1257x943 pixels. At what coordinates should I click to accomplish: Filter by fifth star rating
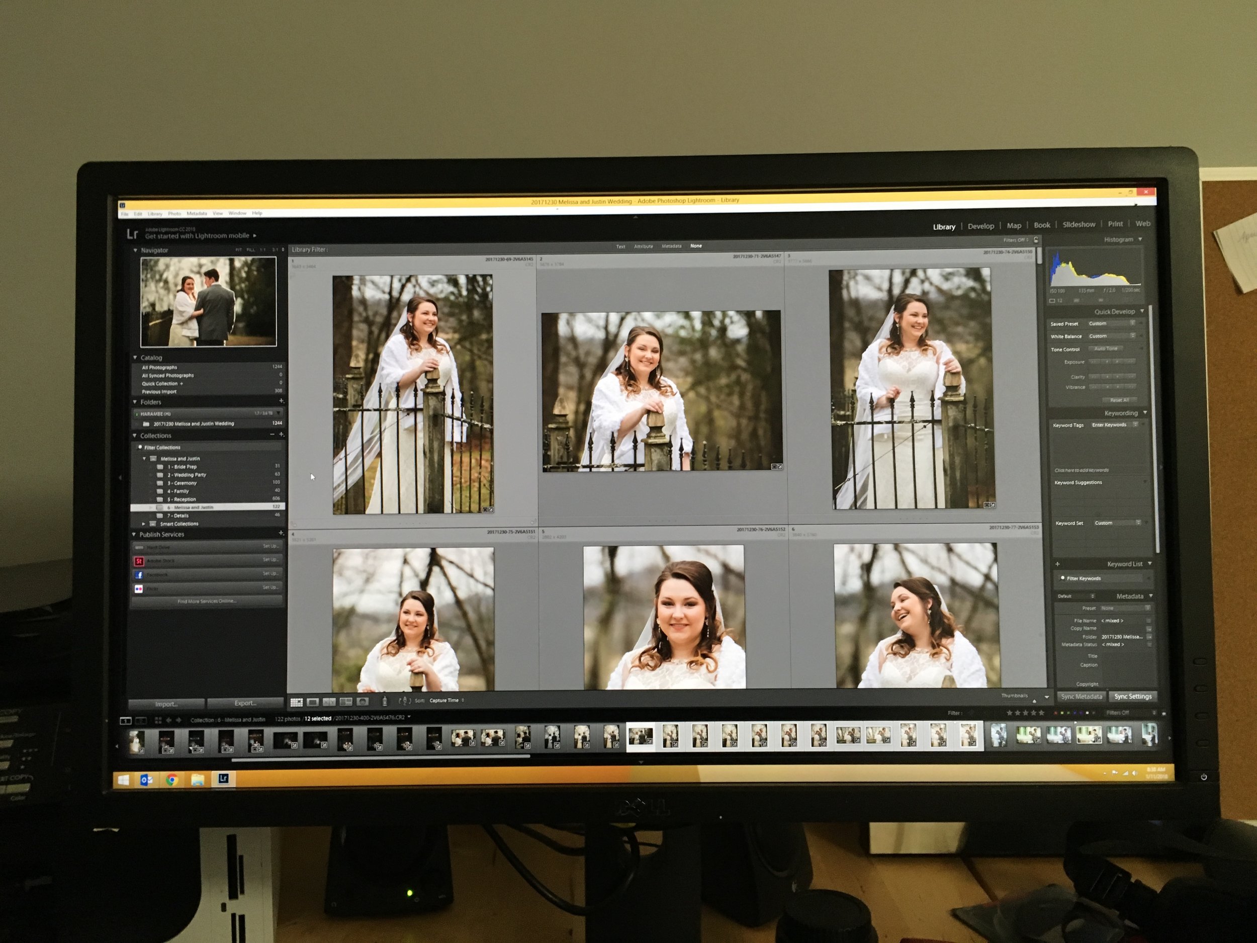click(x=1042, y=713)
